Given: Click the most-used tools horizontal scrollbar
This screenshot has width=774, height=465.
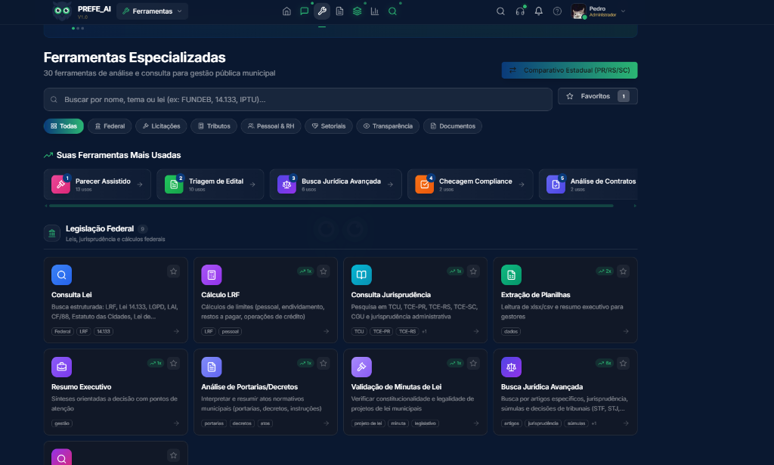Looking at the screenshot, I should coord(331,206).
